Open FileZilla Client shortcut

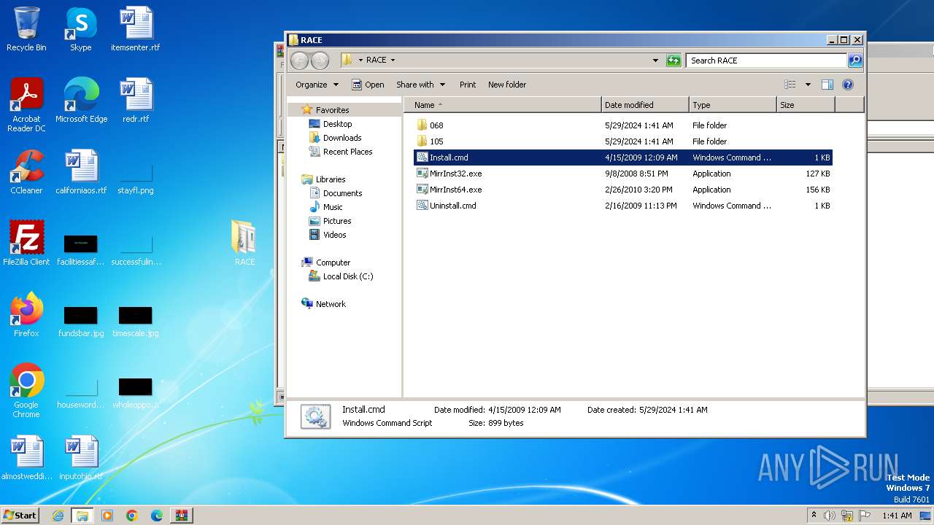(x=26, y=244)
